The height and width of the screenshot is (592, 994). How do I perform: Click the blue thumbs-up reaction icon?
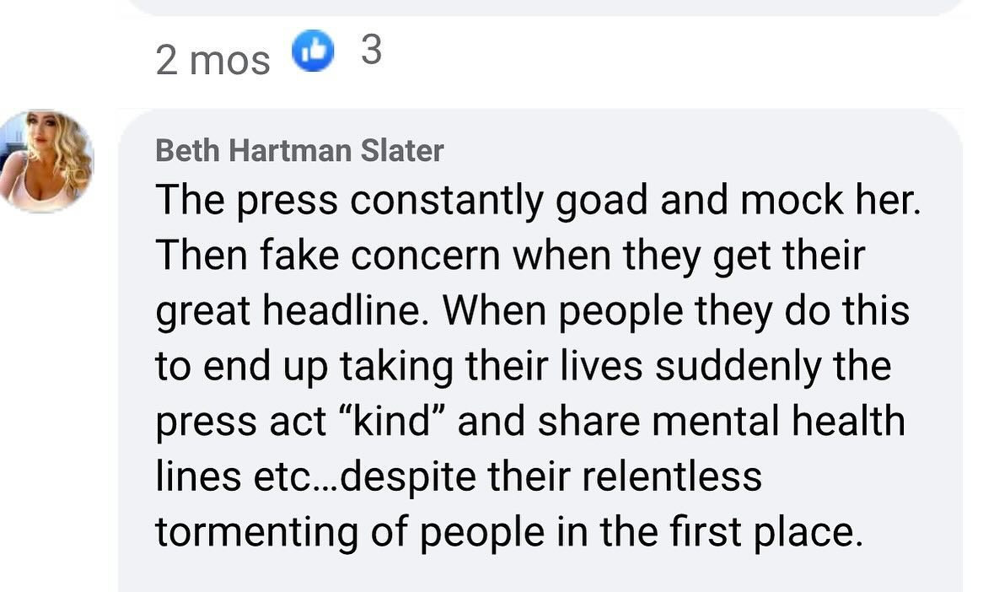(312, 54)
